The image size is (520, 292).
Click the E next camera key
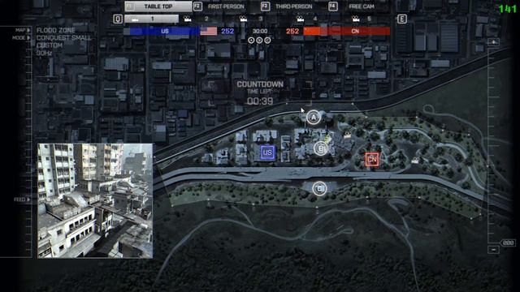pos(401,19)
